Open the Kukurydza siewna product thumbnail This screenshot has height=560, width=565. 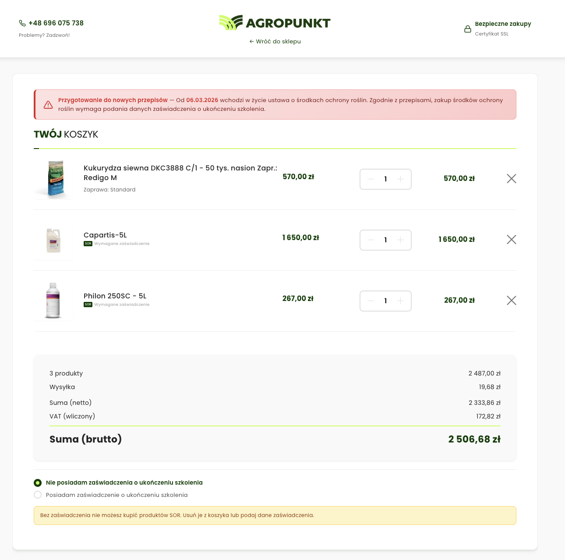point(54,179)
